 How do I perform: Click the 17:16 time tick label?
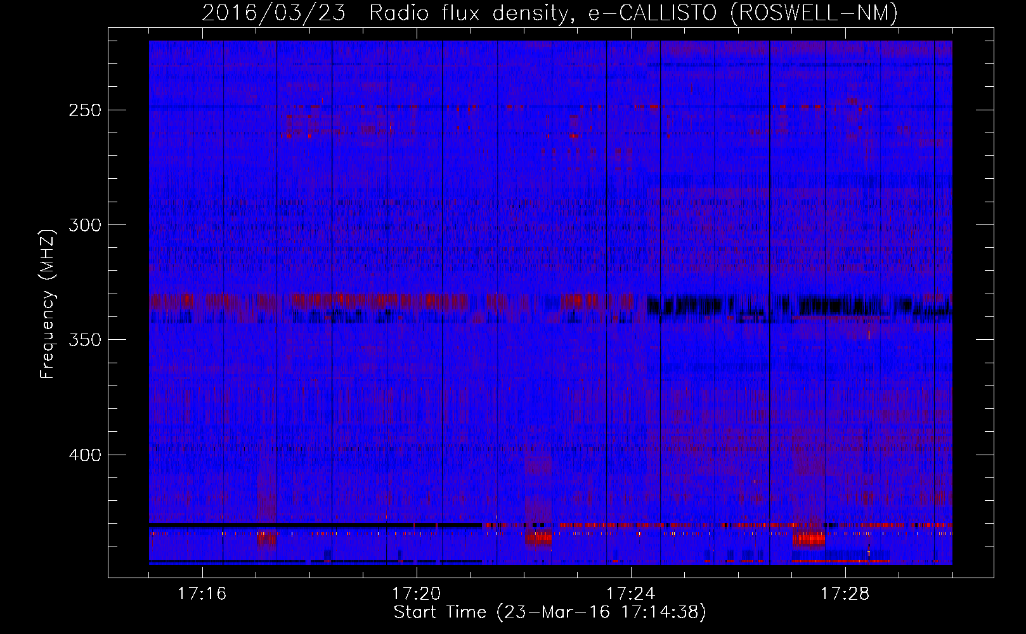(x=202, y=594)
